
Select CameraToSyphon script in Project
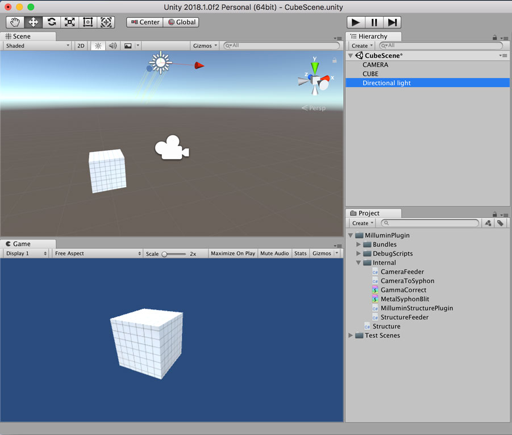[x=407, y=281]
